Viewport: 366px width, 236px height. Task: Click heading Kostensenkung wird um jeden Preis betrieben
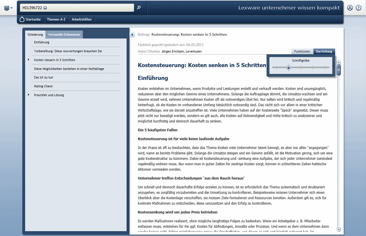(x=178, y=212)
